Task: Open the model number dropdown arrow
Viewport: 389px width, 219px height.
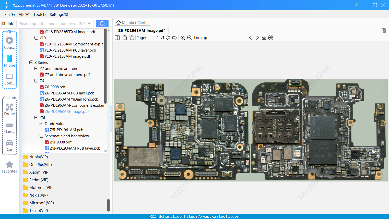Action: [x=89, y=23]
